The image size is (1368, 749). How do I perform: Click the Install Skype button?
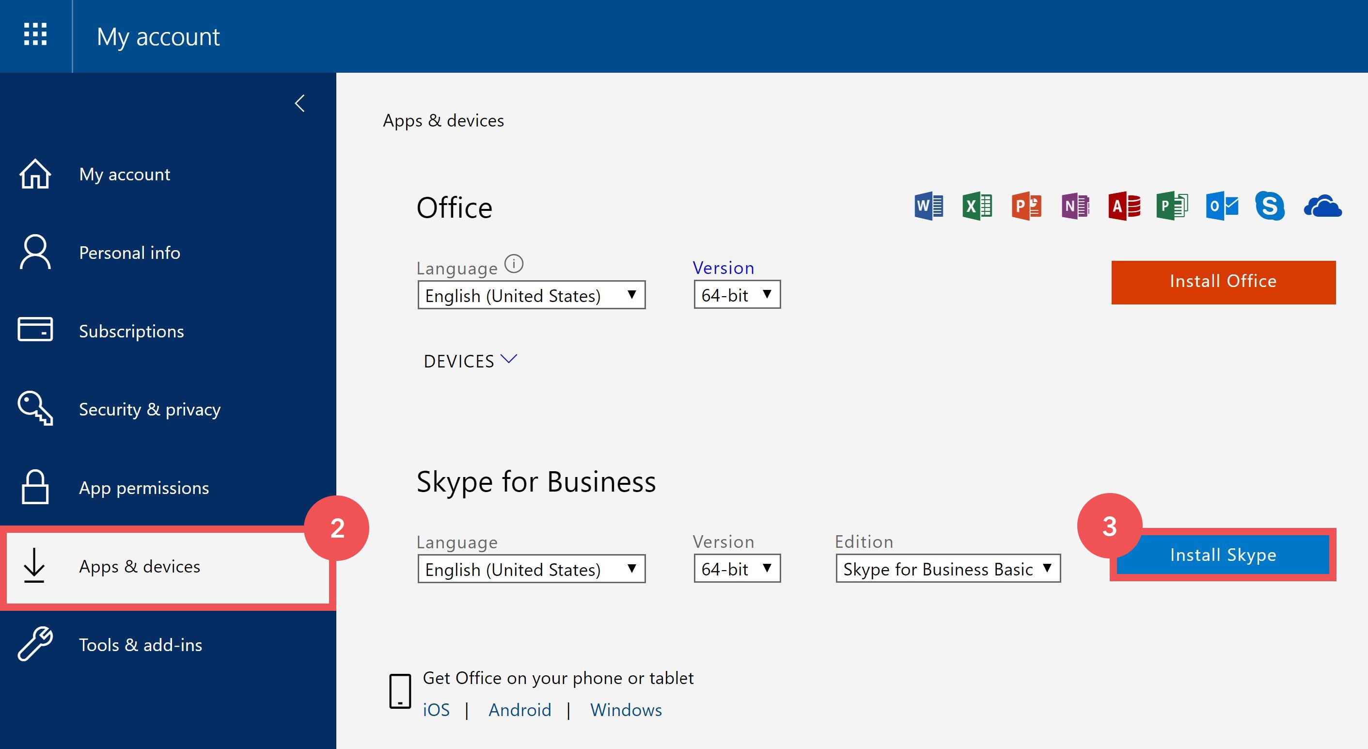tap(1223, 555)
